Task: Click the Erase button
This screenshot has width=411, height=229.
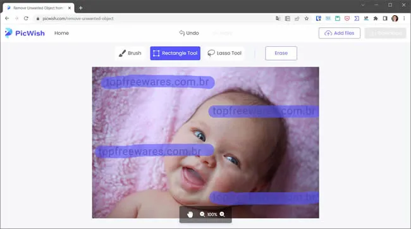Action: [281, 53]
